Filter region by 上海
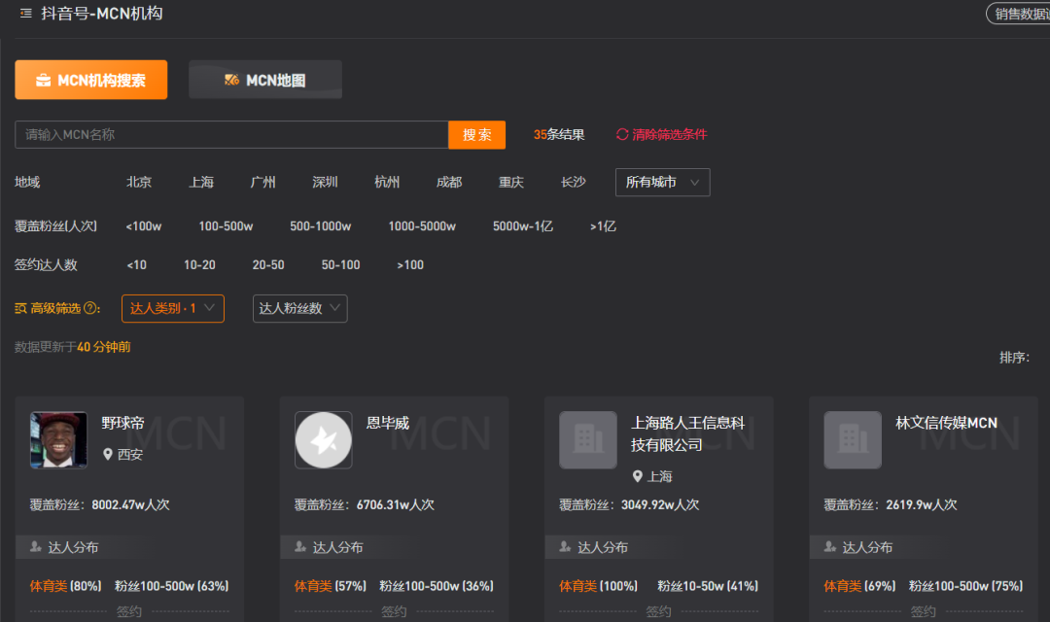Screen dimensions: 1050x622 (201, 182)
